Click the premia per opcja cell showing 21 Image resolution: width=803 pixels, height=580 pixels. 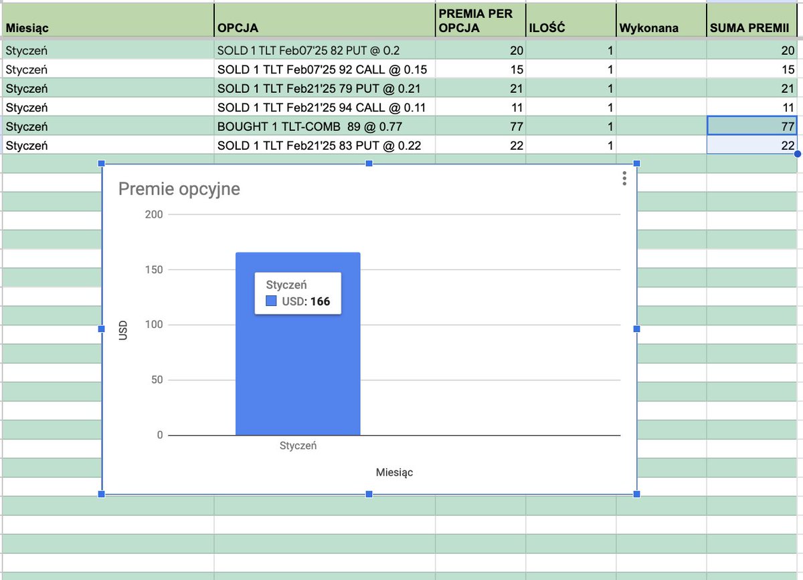pyautogui.click(x=480, y=88)
